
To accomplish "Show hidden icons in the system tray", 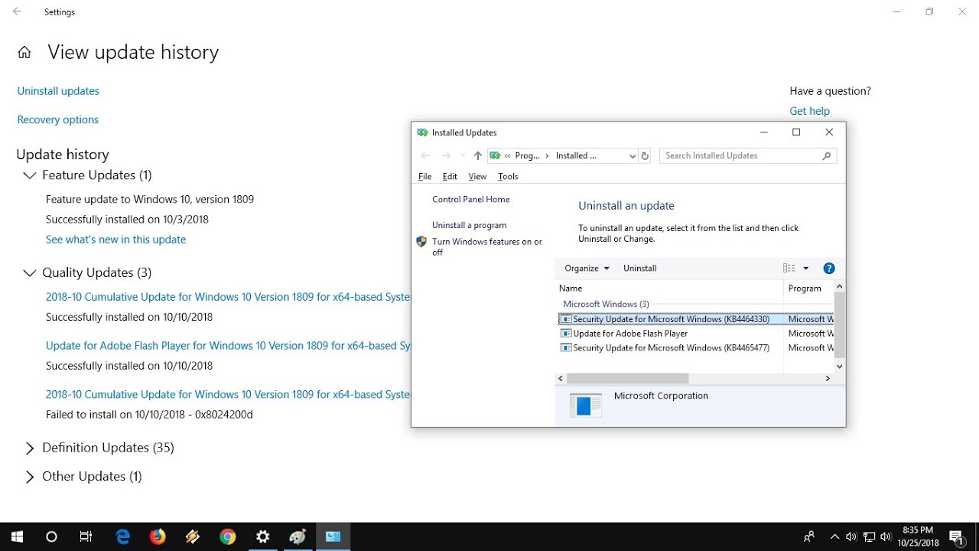I will point(834,536).
